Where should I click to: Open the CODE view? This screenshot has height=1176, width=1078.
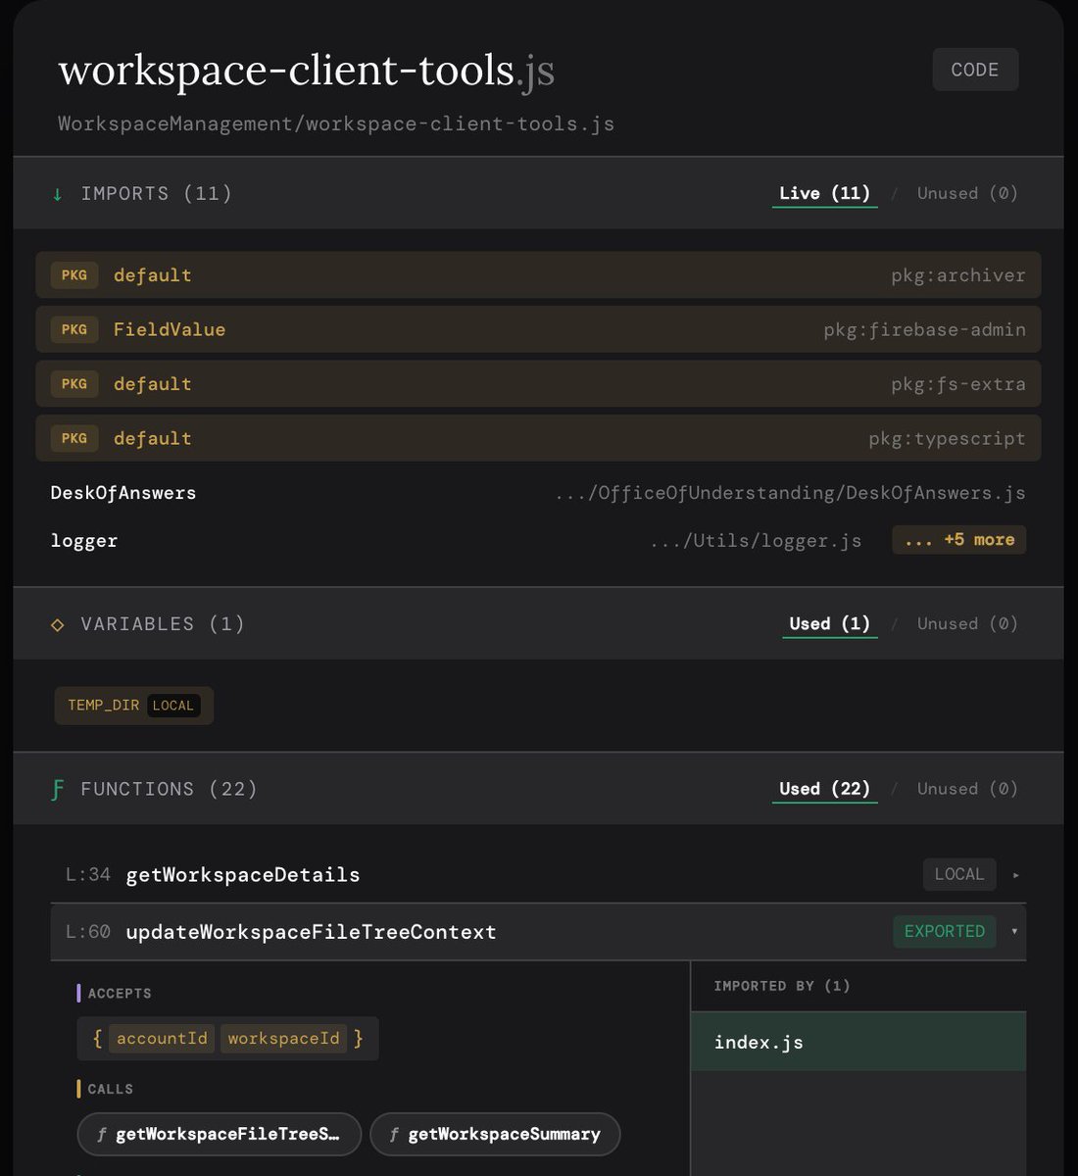974,69
